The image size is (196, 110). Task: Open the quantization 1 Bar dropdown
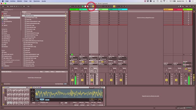click(x=29, y=6)
